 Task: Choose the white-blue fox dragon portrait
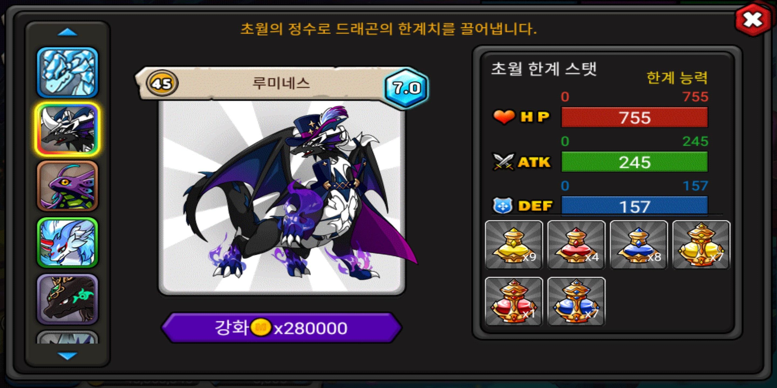pos(67,242)
